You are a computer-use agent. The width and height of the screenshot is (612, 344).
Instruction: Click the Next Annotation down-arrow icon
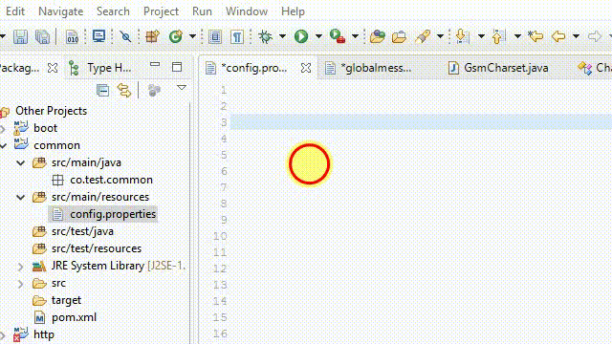click(462, 36)
